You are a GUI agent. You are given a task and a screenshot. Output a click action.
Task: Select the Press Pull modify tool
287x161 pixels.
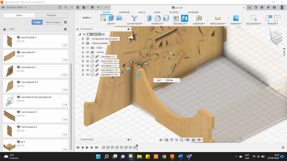150,18
